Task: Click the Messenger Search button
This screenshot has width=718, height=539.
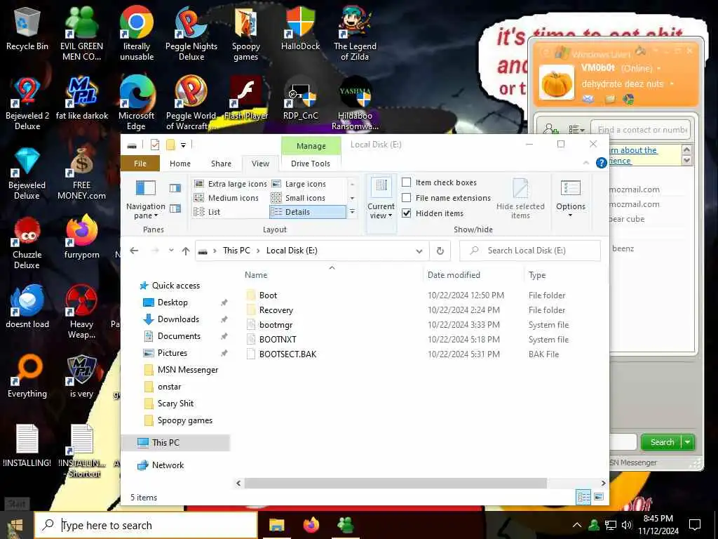Action: [x=662, y=442]
